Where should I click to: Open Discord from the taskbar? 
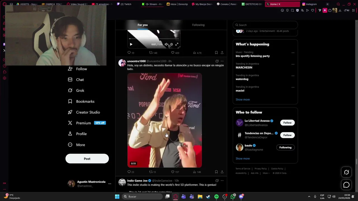(241, 197)
